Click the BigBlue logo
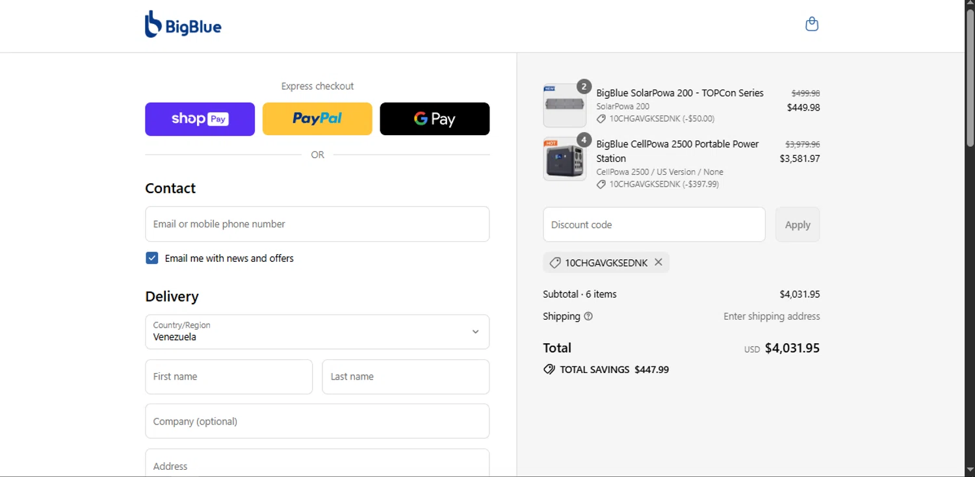The height and width of the screenshot is (477, 975). point(183,25)
